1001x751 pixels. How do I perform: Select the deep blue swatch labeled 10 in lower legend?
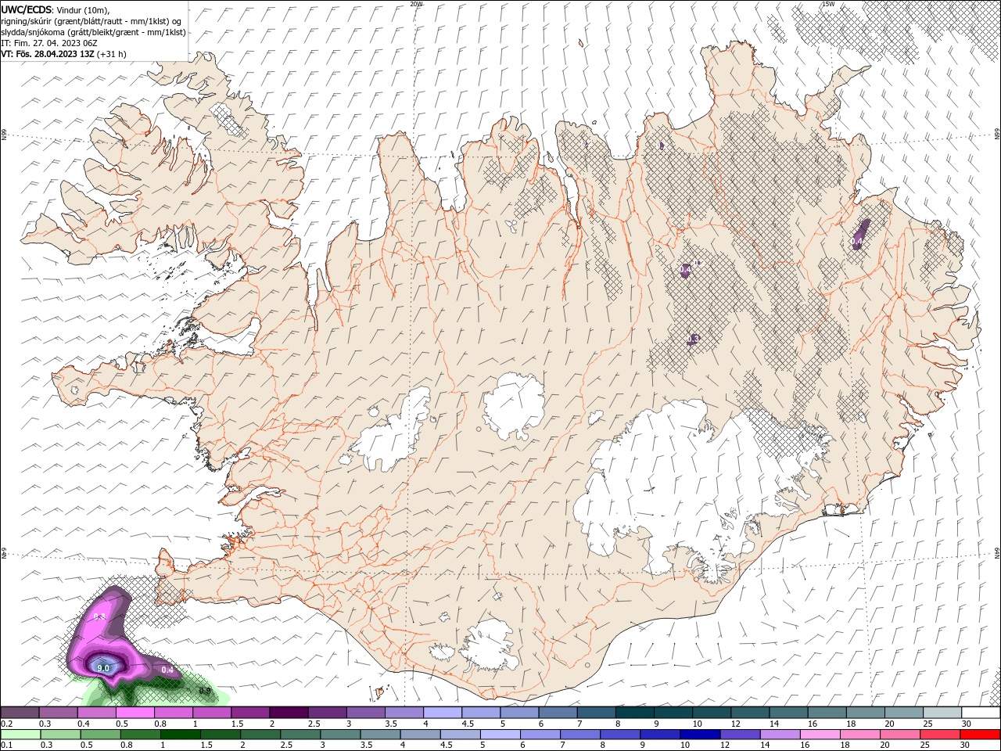pos(700,735)
